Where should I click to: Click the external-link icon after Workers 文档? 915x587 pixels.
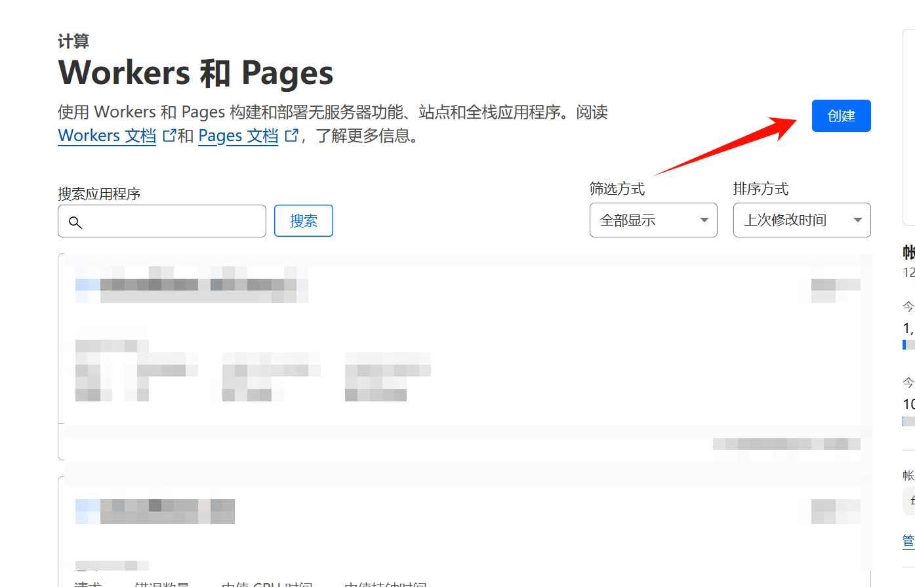coord(169,135)
